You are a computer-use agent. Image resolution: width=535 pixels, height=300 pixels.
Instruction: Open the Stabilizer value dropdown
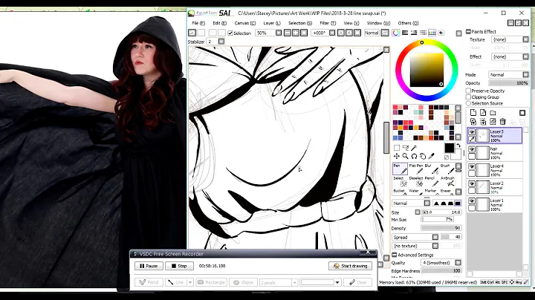tap(221, 42)
